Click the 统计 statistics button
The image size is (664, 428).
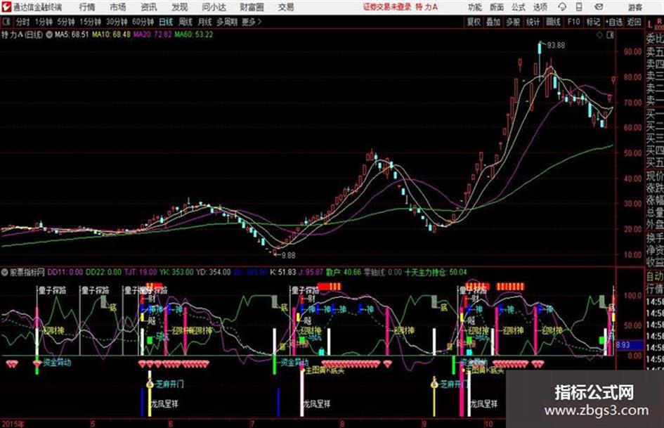tap(533, 22)
